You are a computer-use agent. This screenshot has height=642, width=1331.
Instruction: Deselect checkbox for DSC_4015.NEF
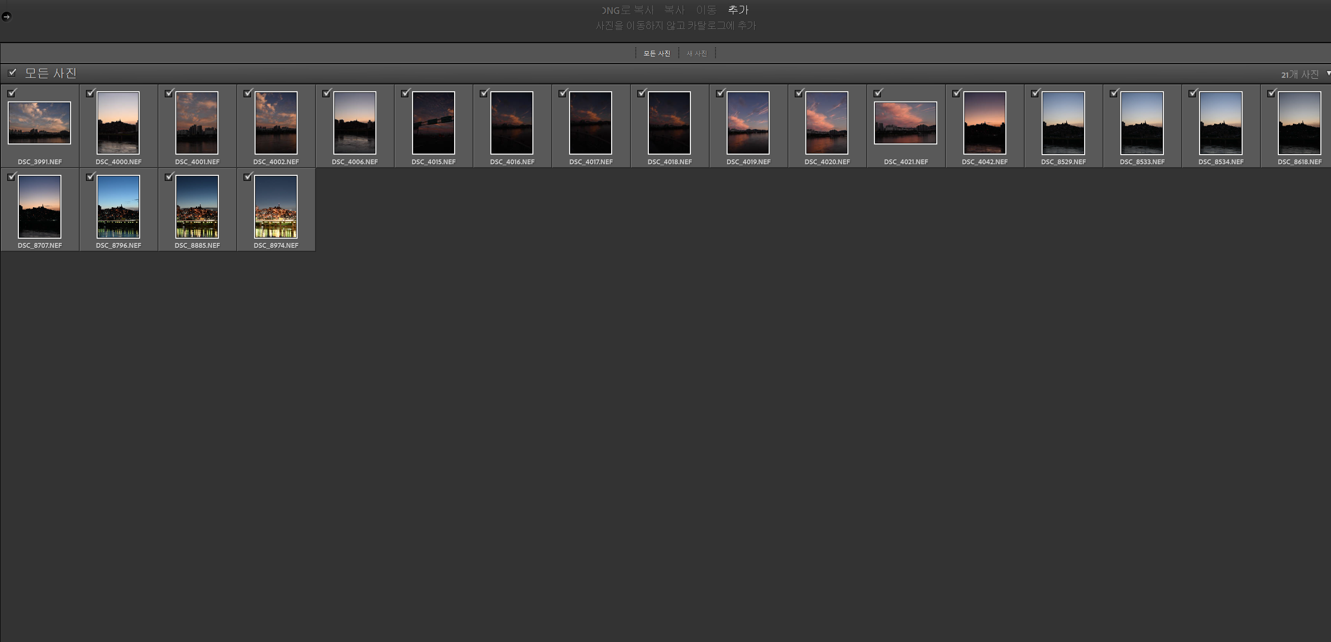click(x=405, y=94)
